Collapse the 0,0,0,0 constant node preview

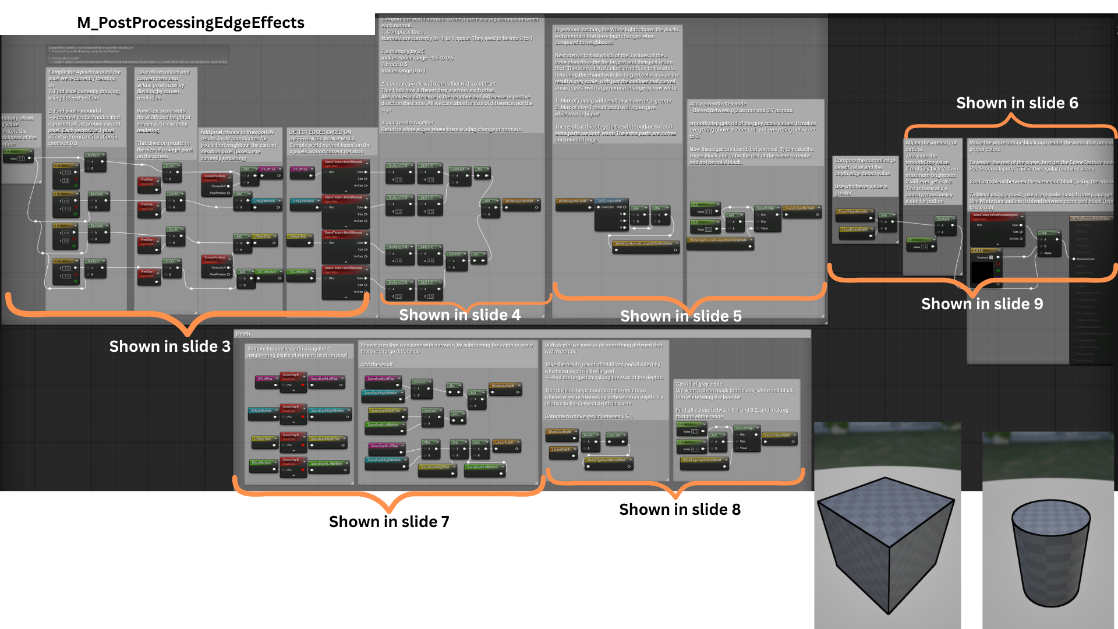point(1000,250)
